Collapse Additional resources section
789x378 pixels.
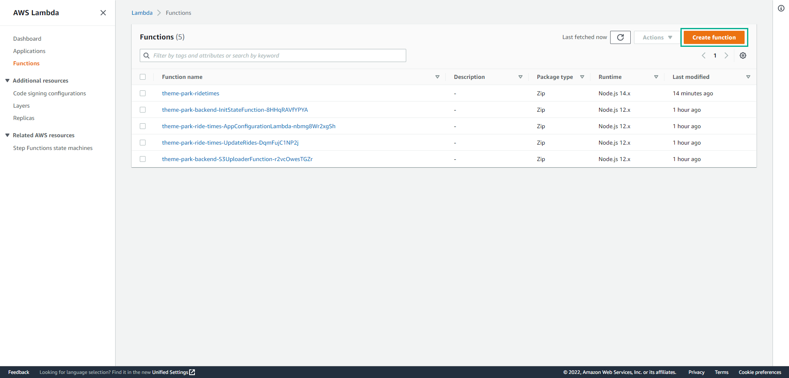pyautogui.click(x=7, y=81)
